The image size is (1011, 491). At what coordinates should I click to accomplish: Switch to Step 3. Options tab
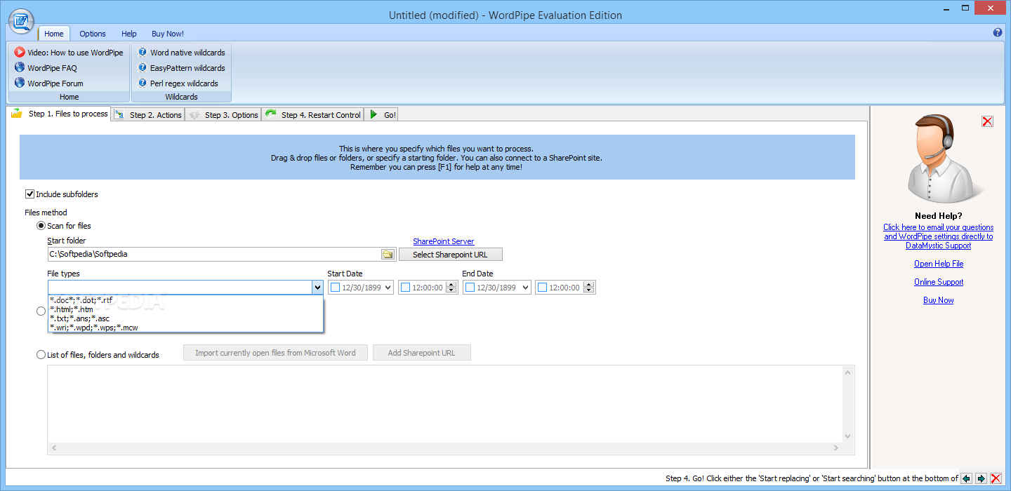tap(223, 115)
